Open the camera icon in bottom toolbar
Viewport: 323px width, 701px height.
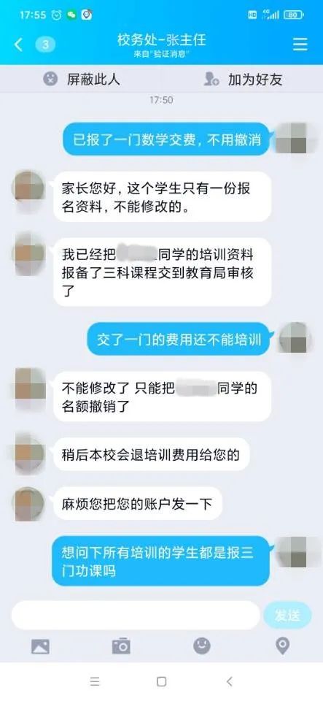click(x=121, y=646)
